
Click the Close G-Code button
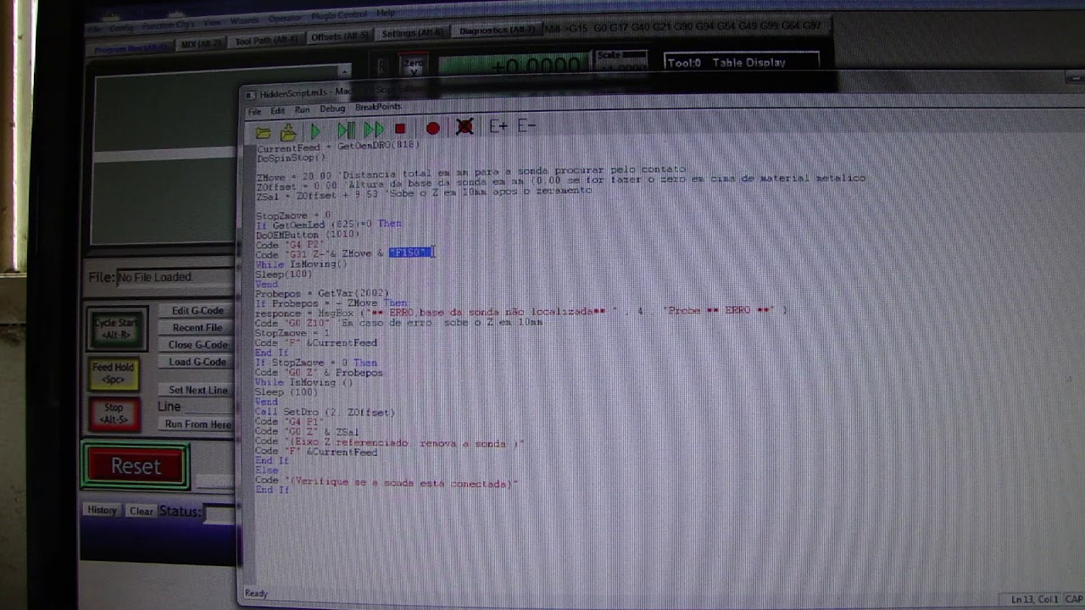pos(198,345)
